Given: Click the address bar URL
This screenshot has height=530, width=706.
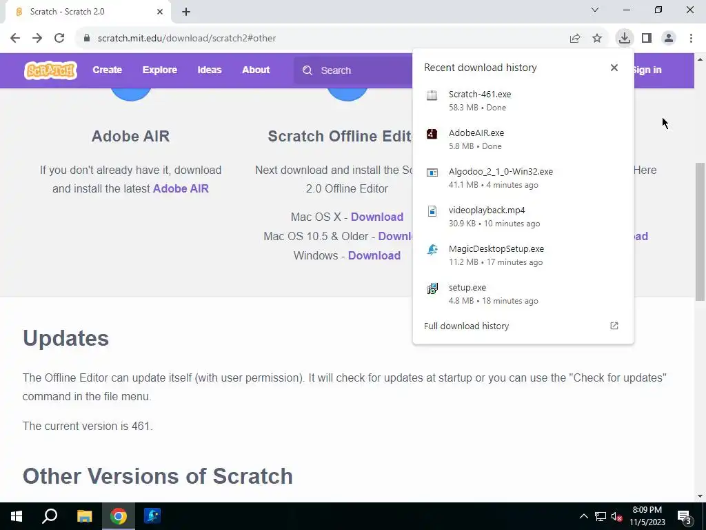Looking at the screenshot, I should click(x=186, y=39).
